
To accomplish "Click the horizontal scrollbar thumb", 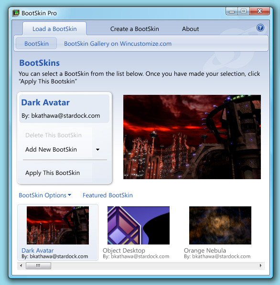I will (38, 266).
